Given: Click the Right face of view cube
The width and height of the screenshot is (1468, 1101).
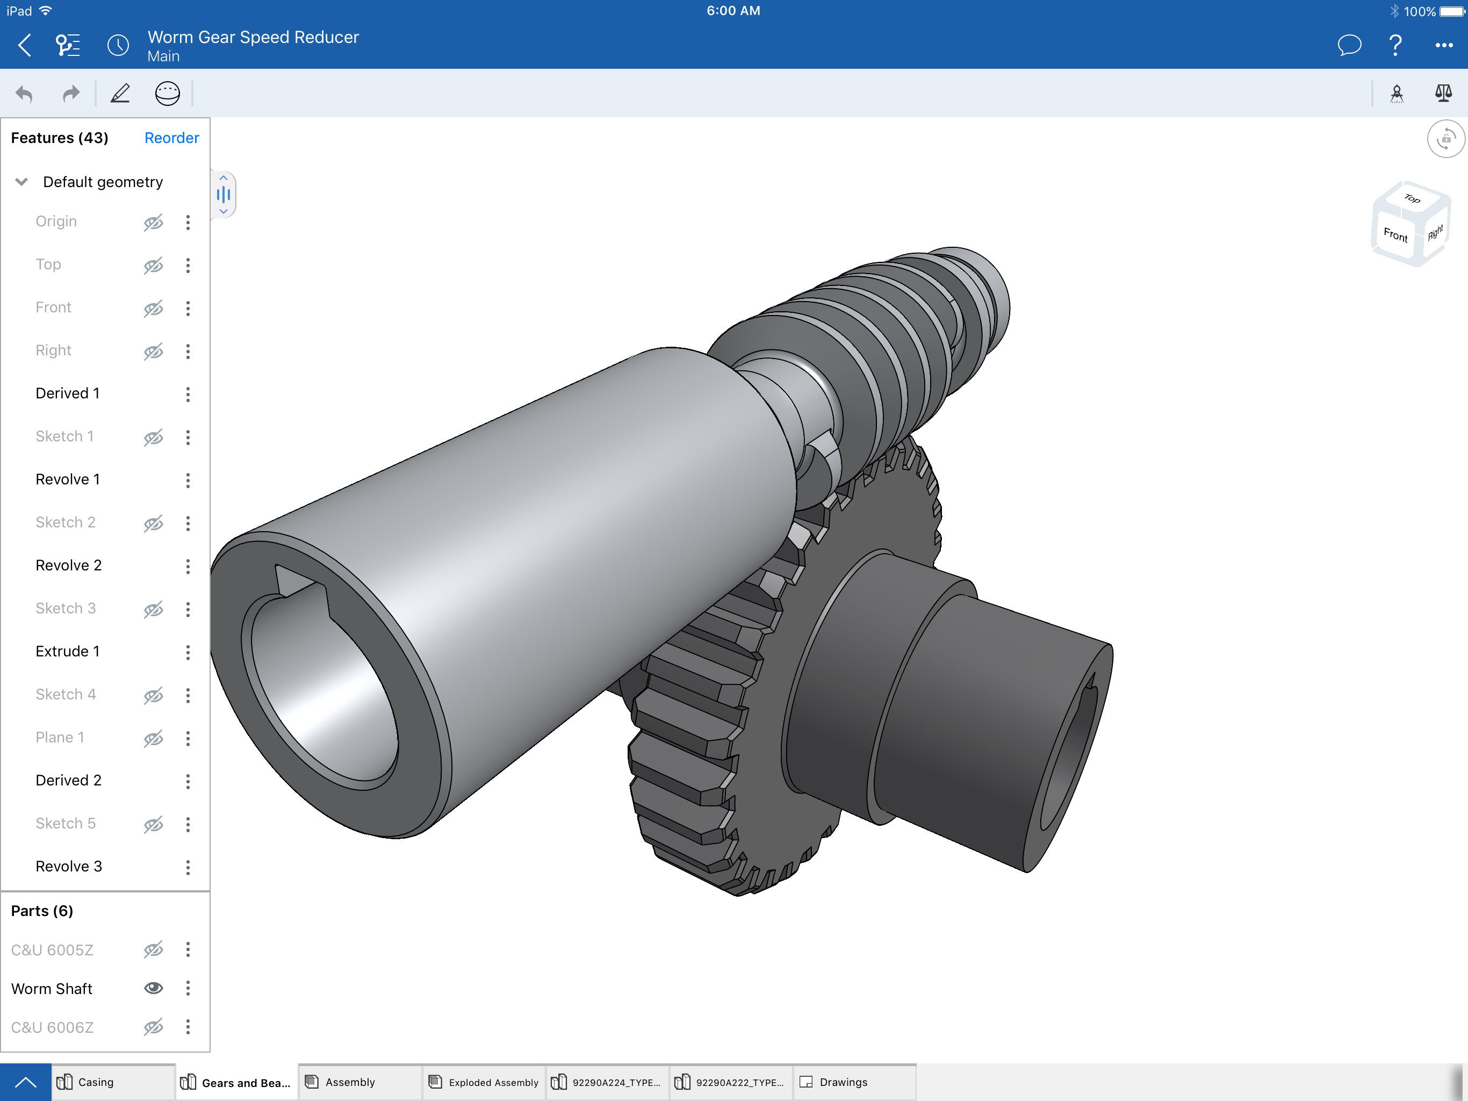Looking at the screenshot, I should tap(1434, 232).
